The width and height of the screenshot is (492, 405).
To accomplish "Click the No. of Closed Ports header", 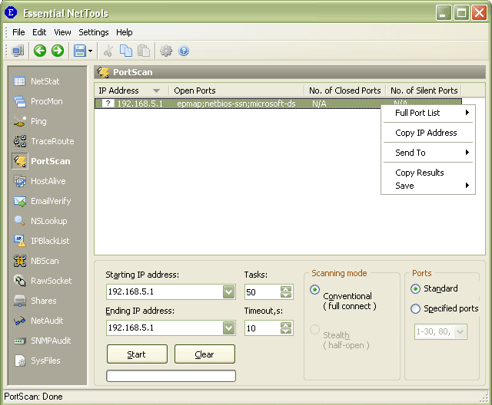I will click(345, 91).
